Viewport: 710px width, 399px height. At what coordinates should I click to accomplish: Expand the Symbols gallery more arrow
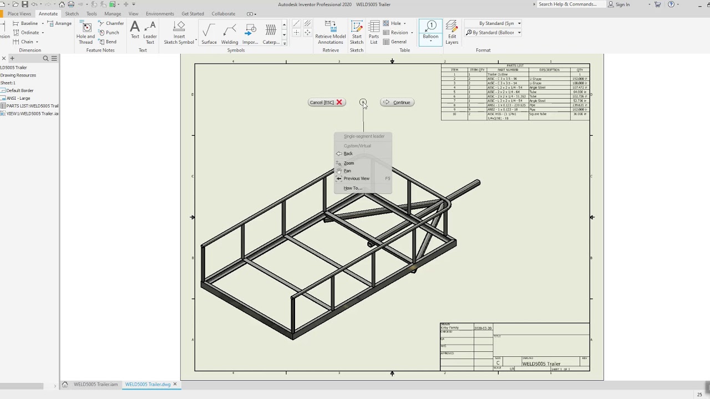(x=284, y=43)
